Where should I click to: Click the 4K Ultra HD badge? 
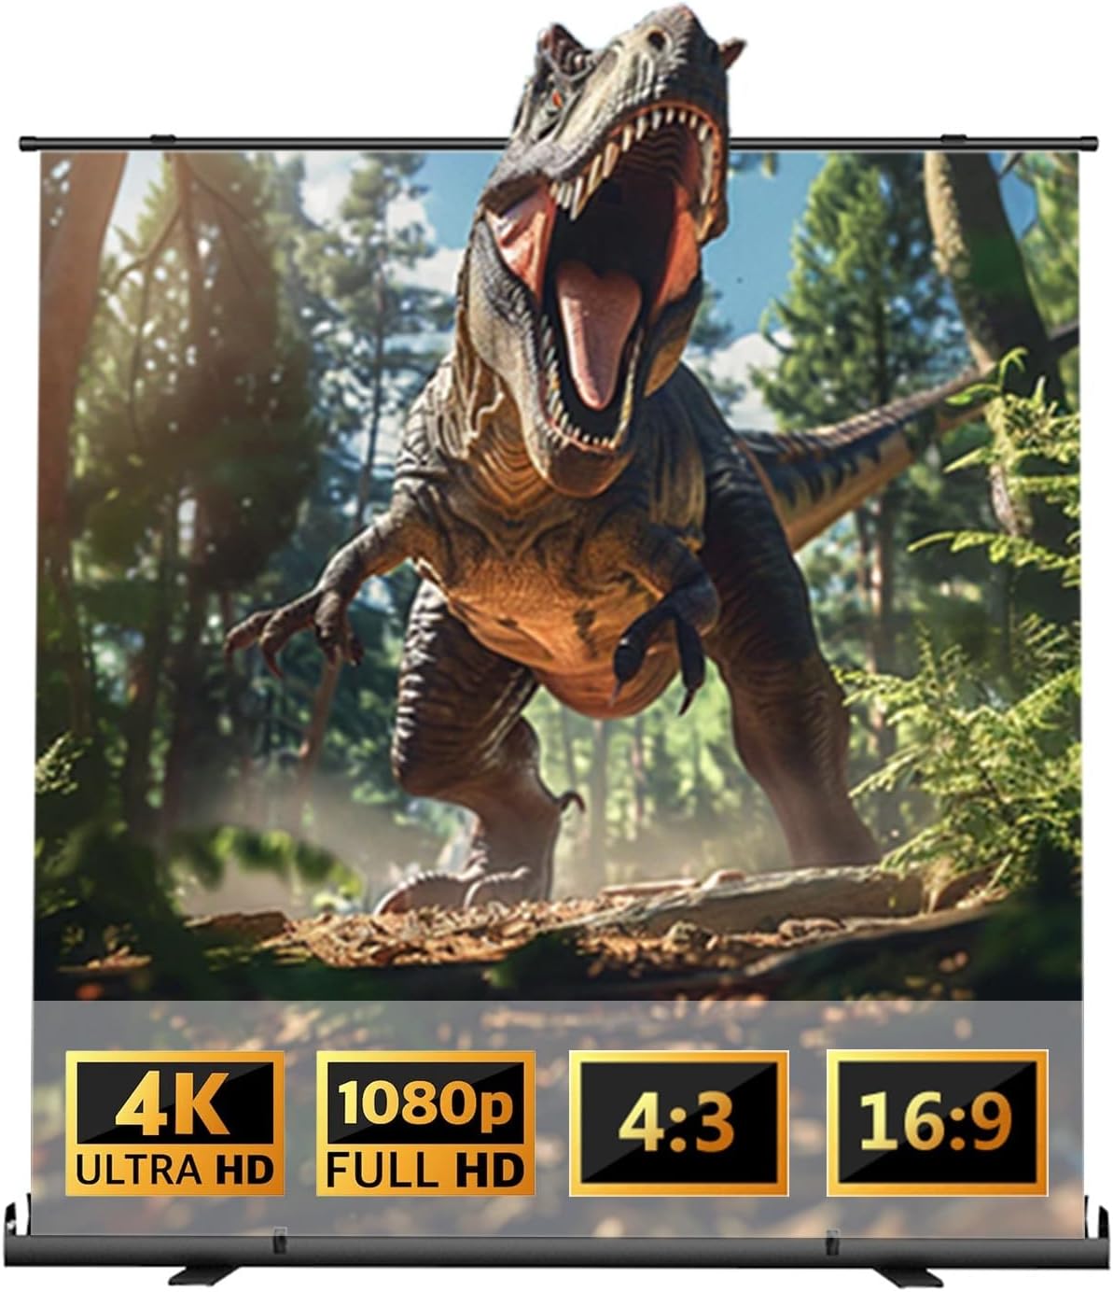[175, 1123]
